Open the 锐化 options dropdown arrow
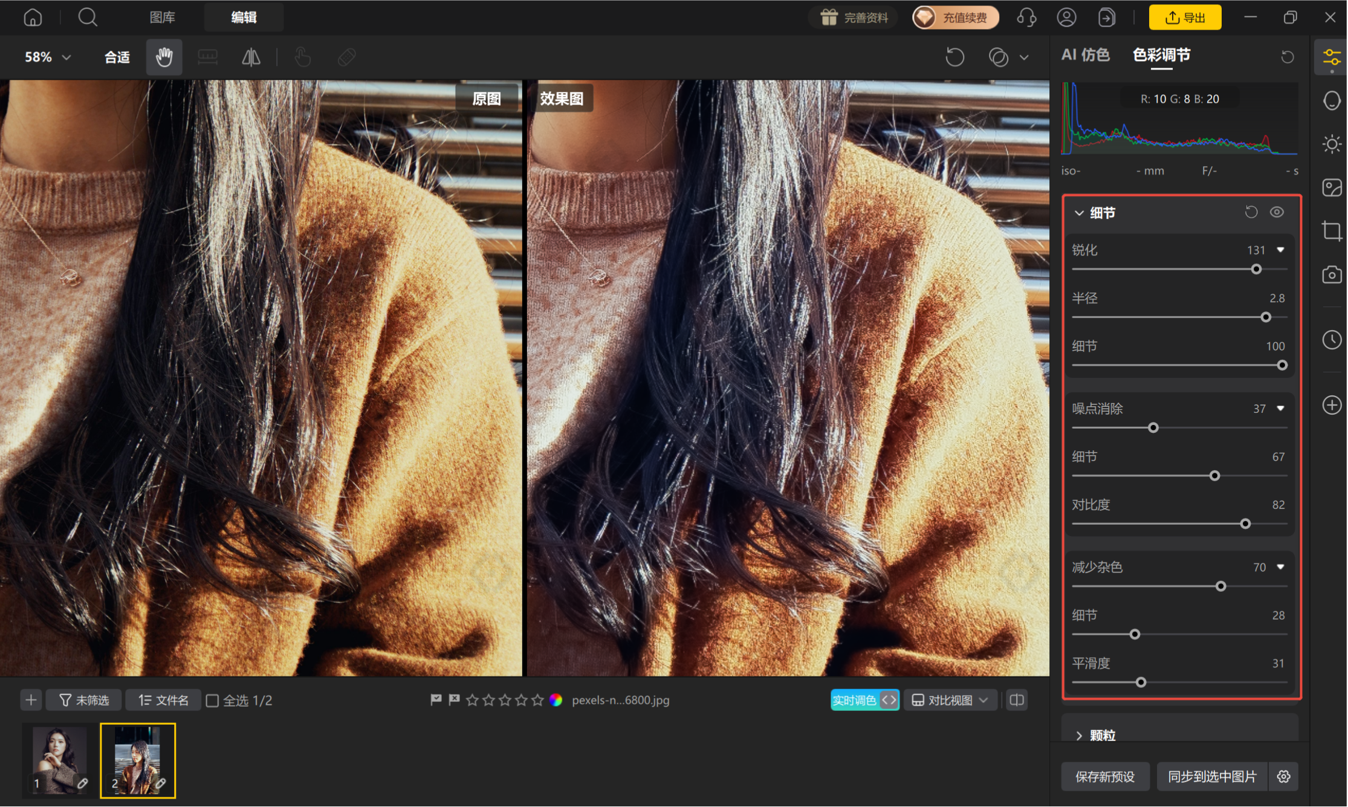 coord(1280,250)
